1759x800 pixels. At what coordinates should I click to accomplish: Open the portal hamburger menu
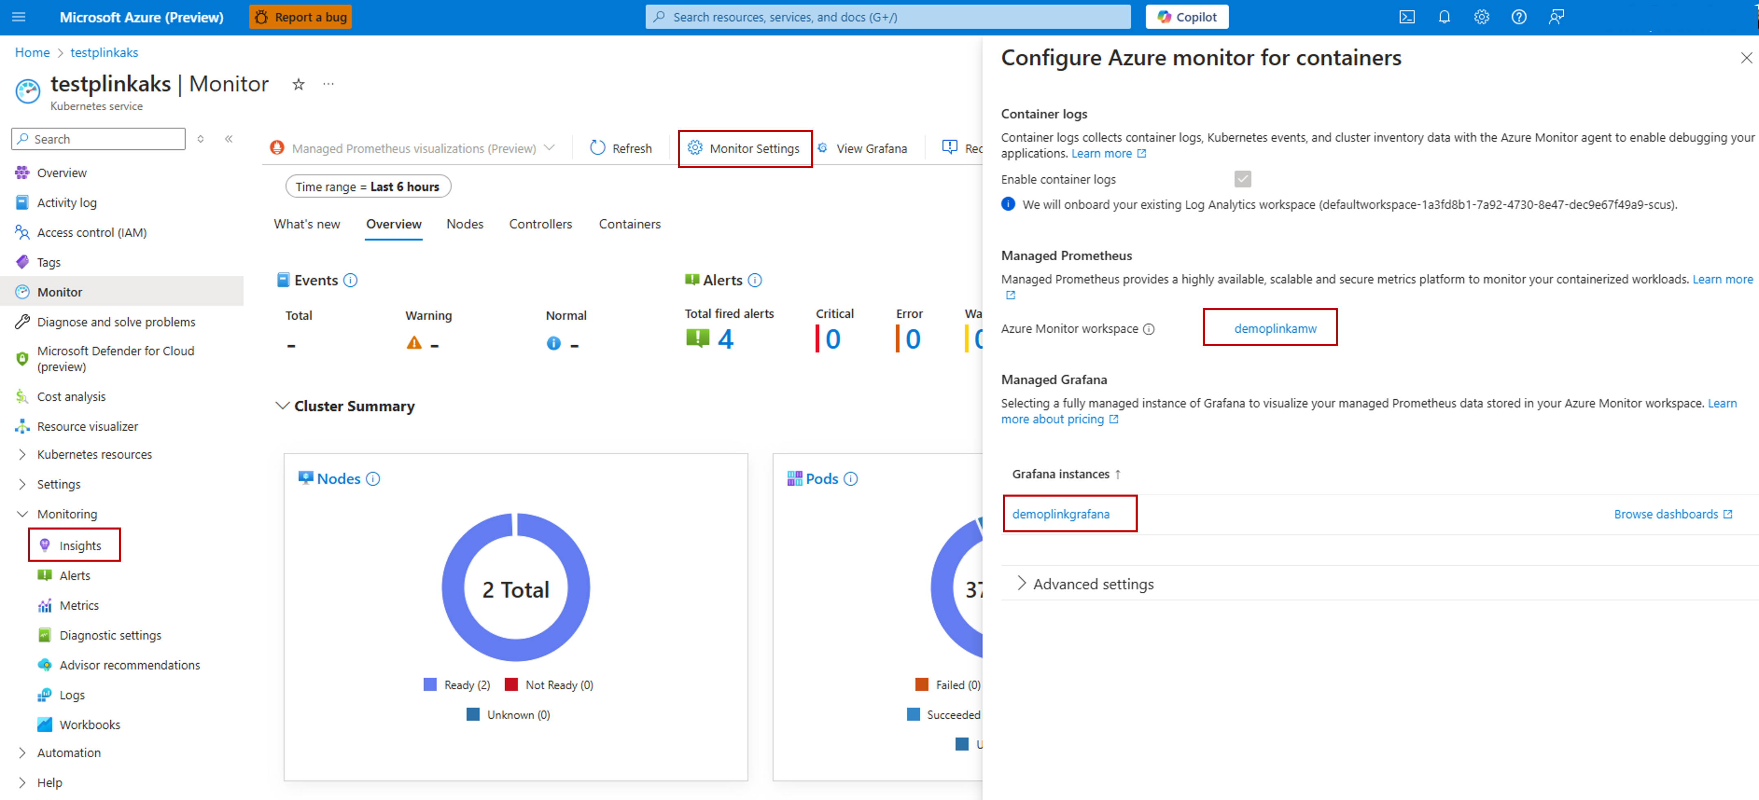pos(18,17)
